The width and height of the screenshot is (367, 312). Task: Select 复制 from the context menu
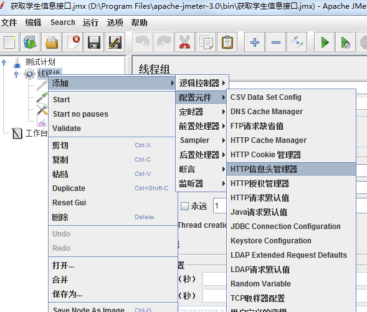click(x=112, y=160)
